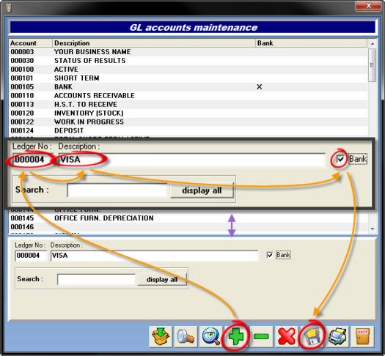Viewport: 385px width, 356px height.
Task: Click the green minus remove icon
Action: point(261,337)
